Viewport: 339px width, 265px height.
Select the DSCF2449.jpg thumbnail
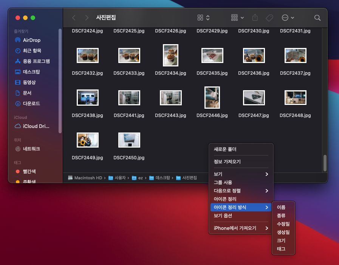point(88,140)
